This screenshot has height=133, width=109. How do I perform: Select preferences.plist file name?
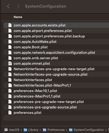(x=28, y=113)
